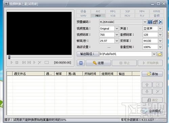Click the crop rectangle icon under the preview
Viewport: 169px width, 123px height.
(x=47, y=63)
